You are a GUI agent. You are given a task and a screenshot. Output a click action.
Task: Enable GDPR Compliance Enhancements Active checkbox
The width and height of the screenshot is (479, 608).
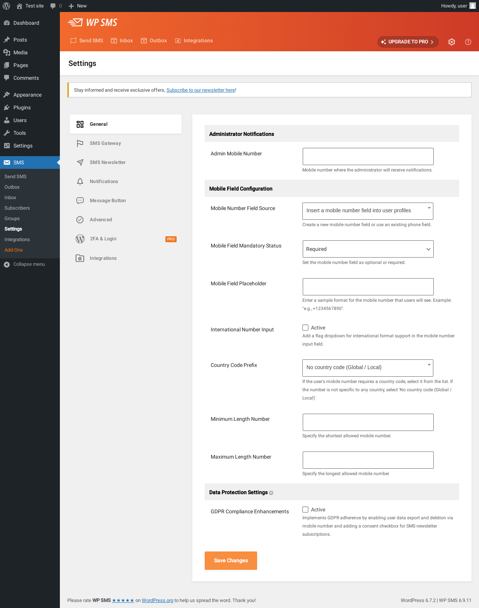[x=305, y=510]
